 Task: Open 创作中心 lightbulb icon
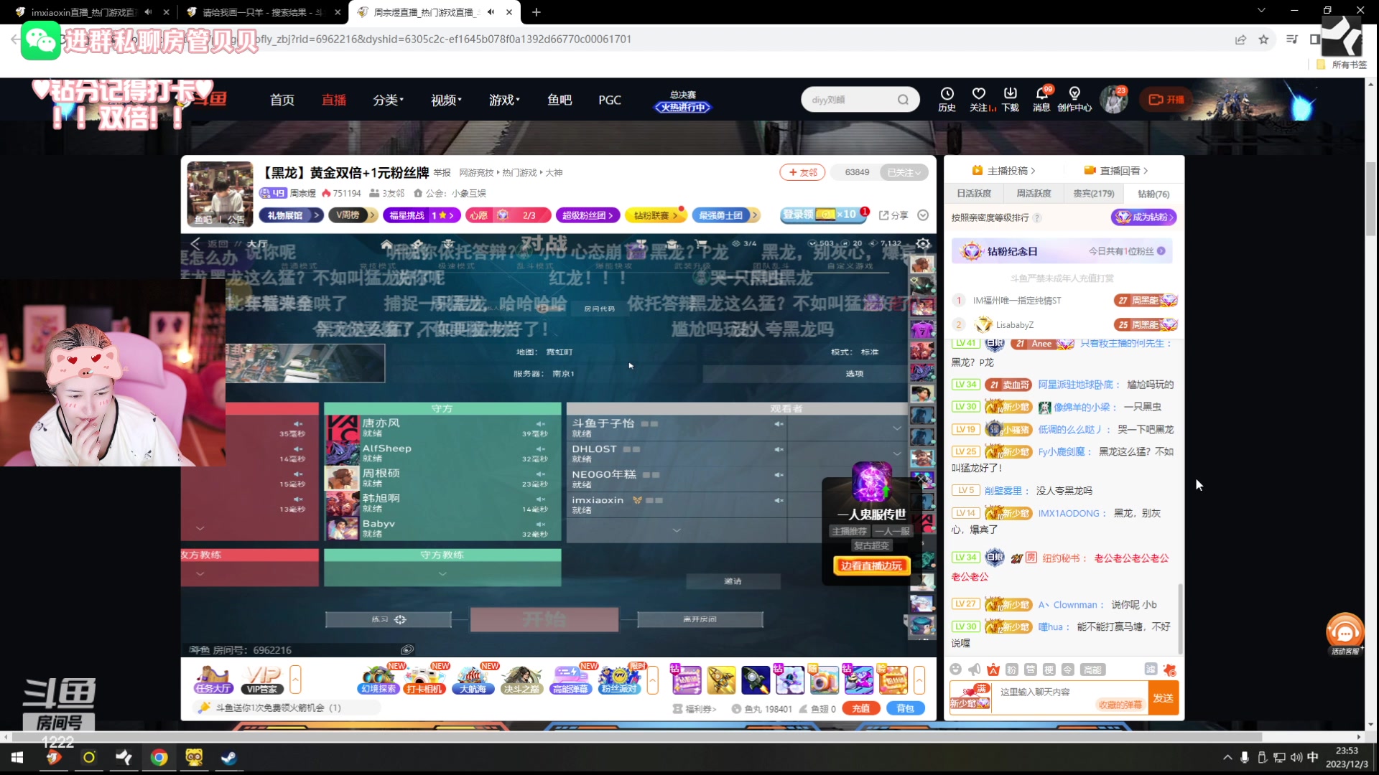pos(1074,99)
